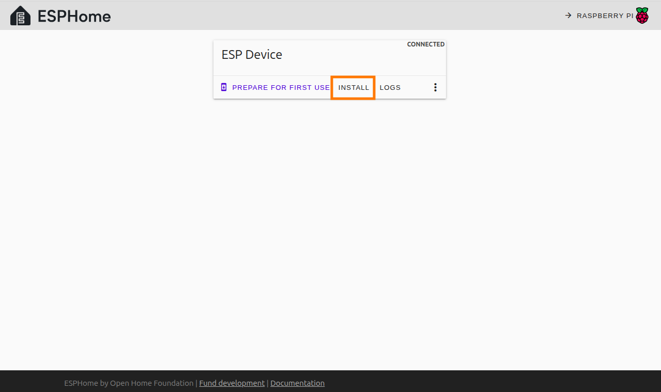Open the LOGS for ESP Device
661x392 pixels.
(x=390, y=87)
